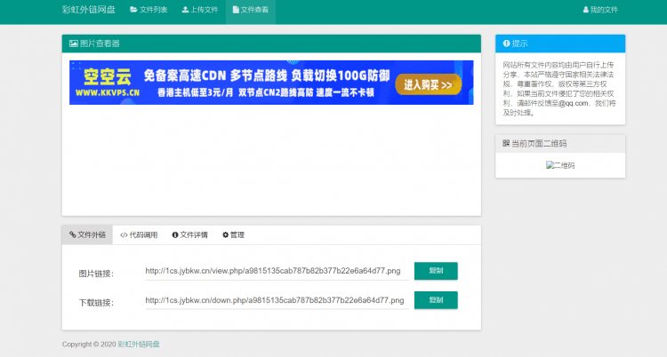
Task: Click the code brackets icon on 代码调用 tab
Action: click(x=124, y=235)
